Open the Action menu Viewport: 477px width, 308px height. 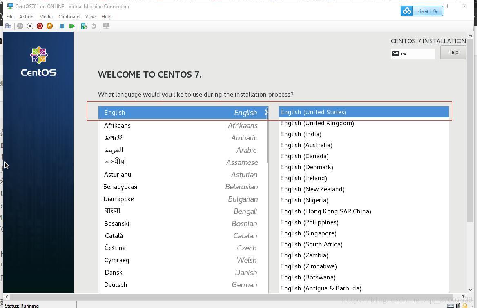pos(26,17)
